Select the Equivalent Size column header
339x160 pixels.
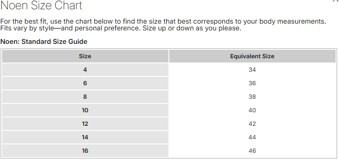pyautogui.click(x=252, y=56)
